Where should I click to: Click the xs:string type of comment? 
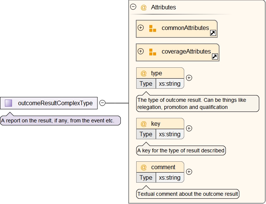tap(170, 177)
